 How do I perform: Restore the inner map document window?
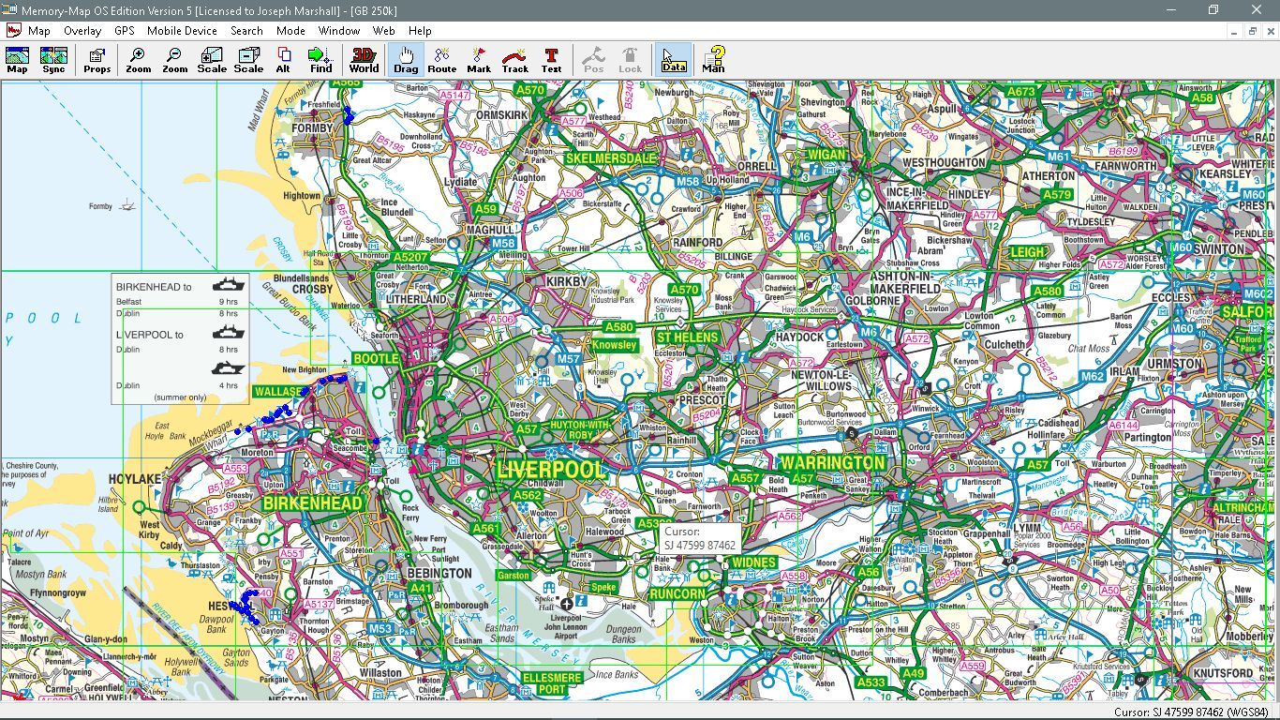[1253, 31]
